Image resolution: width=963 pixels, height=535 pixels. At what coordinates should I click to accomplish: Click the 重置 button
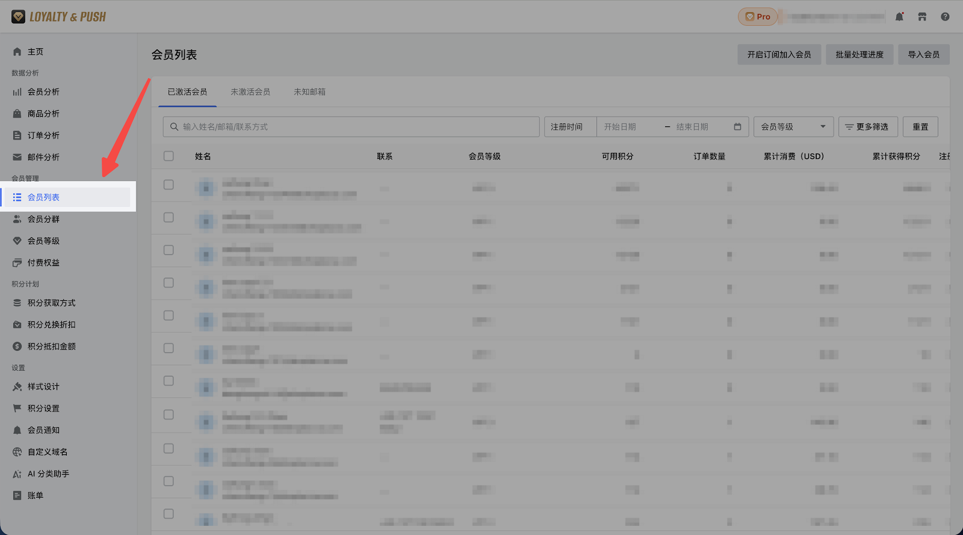tap(920, 127)
